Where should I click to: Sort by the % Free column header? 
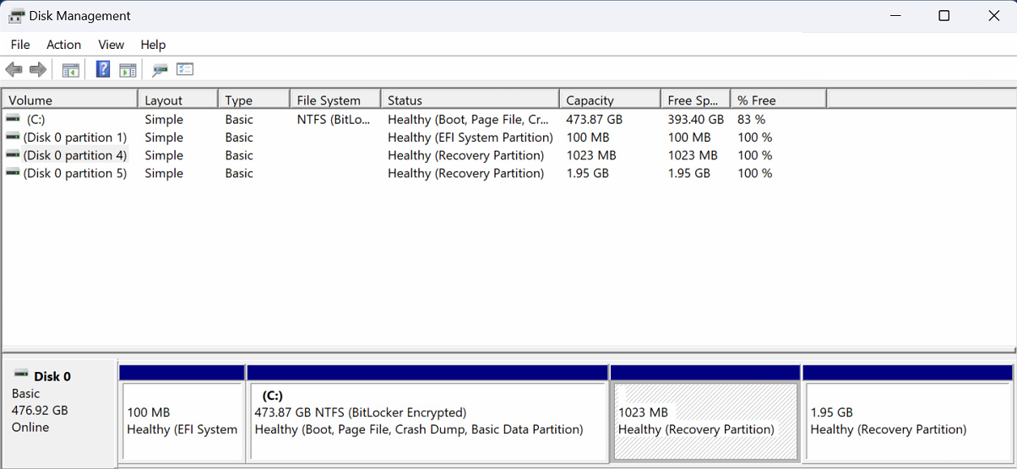(x=778, y=100)
